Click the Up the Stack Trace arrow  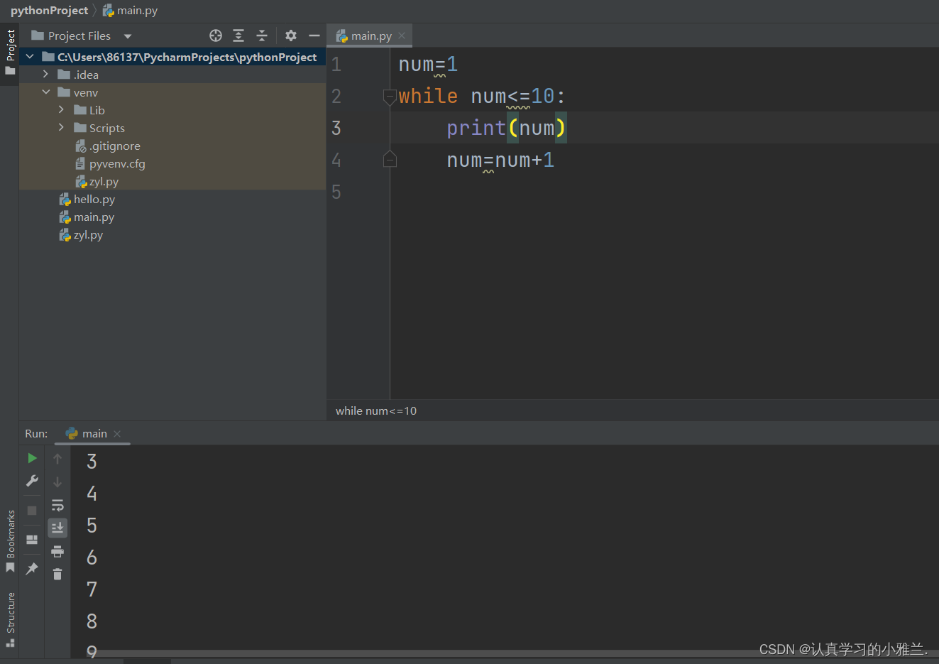point(57,459)
